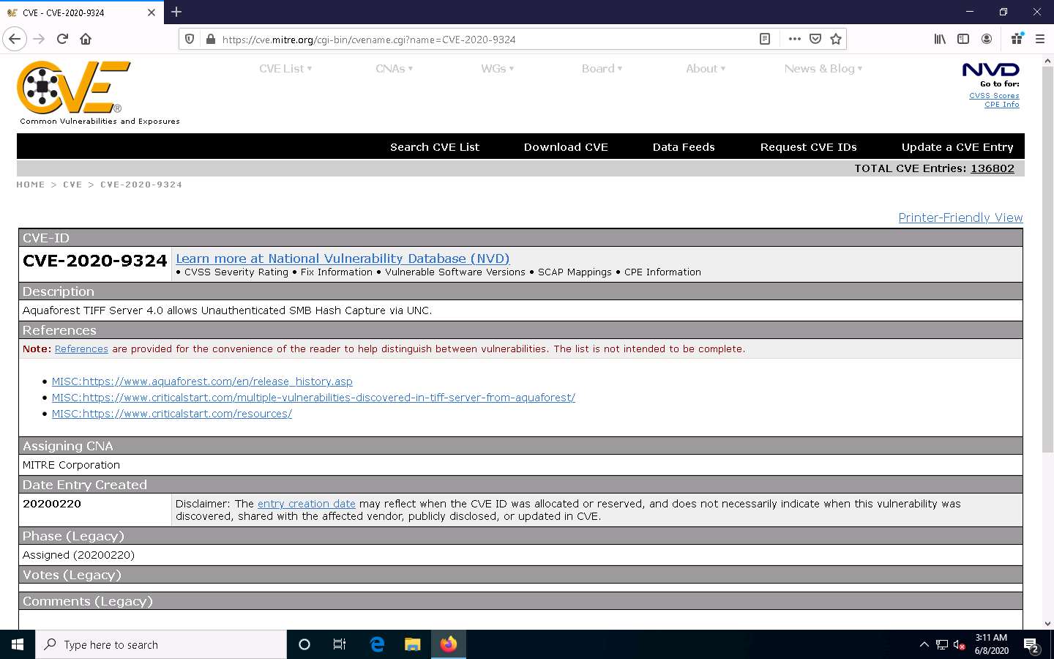Image resolution: width=1054 pixels, height=659 pixels.
Task: Open CPE Info link
Action: pos(1001,105)
